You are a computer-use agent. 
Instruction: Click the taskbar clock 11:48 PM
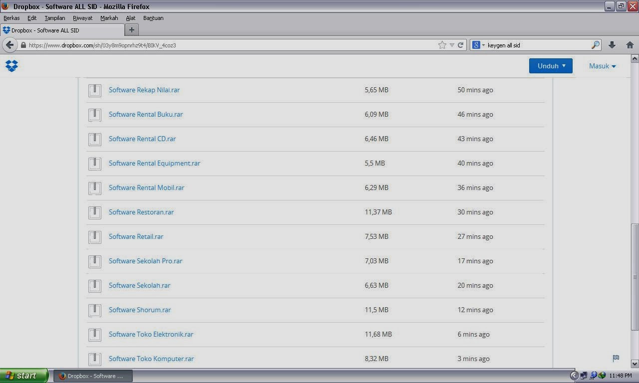[621, 376]
